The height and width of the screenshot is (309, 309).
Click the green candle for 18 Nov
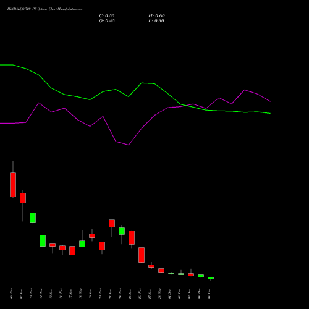pos(82,243)
